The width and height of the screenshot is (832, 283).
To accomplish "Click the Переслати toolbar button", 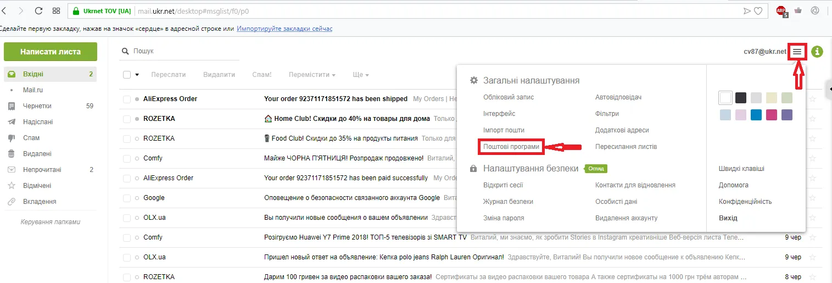I will pyautogui.click(x=169, y=75).
